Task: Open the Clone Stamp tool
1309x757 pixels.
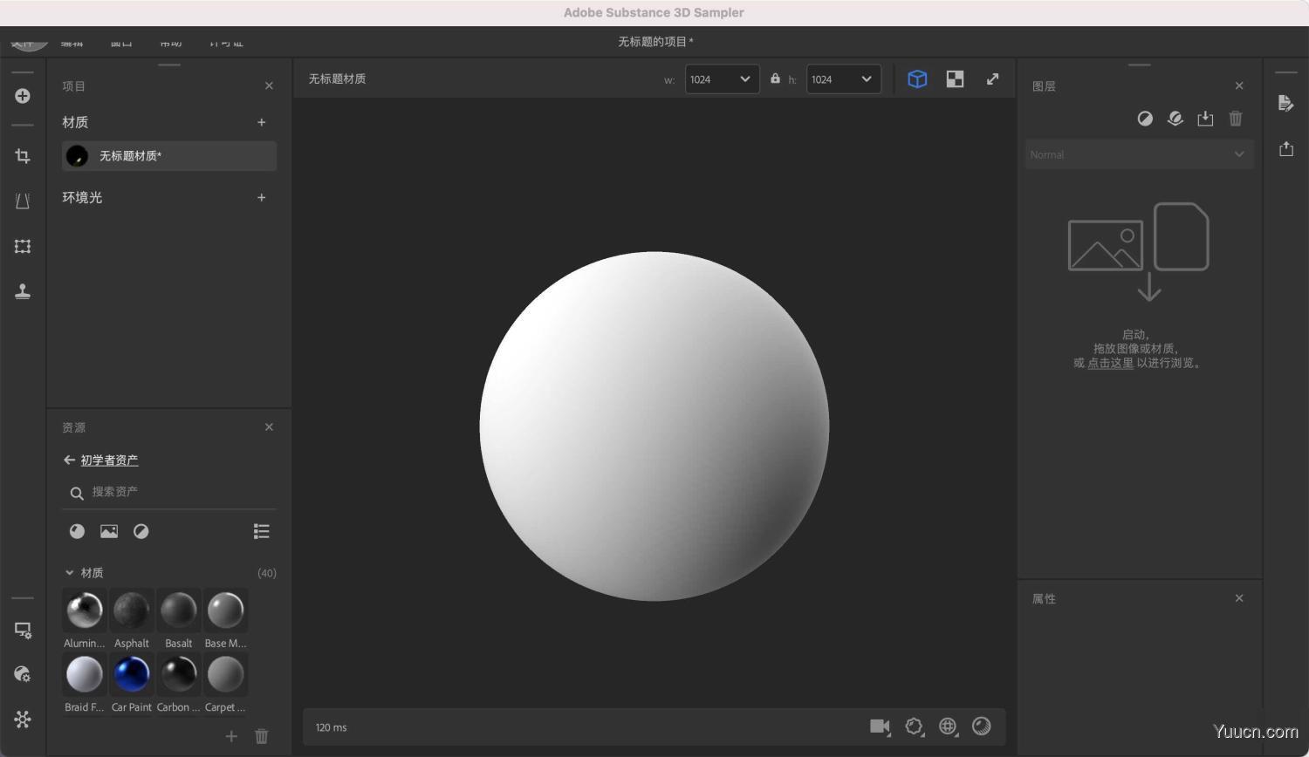Action: click(23, 291)
